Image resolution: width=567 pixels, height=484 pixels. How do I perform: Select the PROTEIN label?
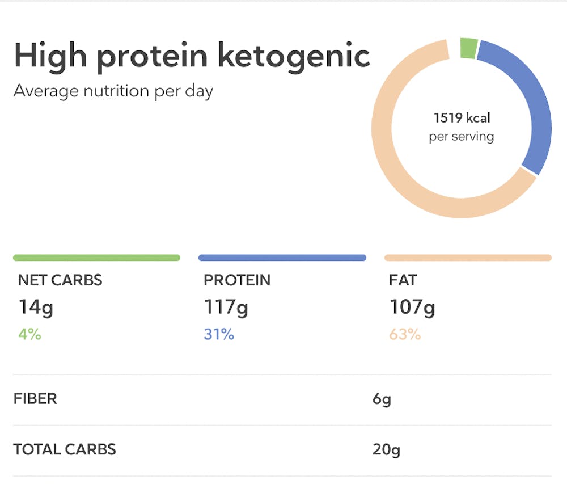coord(237,280)
